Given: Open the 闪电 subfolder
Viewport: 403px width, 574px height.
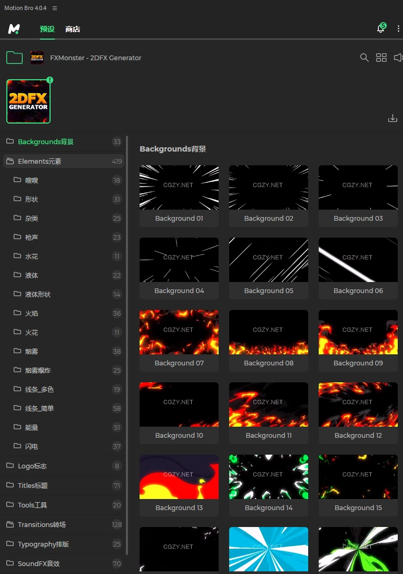Looking at the screenshot, I should [64, 447].
